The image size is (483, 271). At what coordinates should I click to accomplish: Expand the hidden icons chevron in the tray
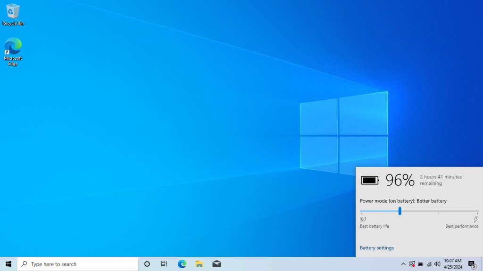403,264
